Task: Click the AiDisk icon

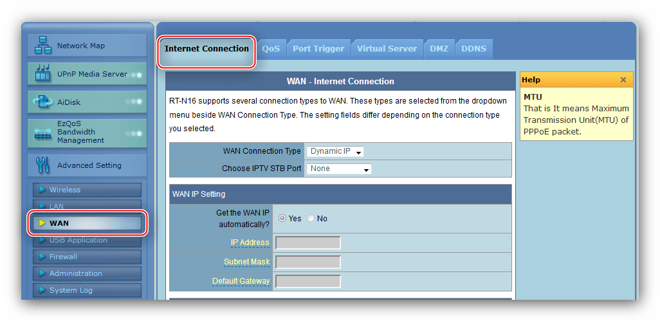Action: tap(42, 102)
